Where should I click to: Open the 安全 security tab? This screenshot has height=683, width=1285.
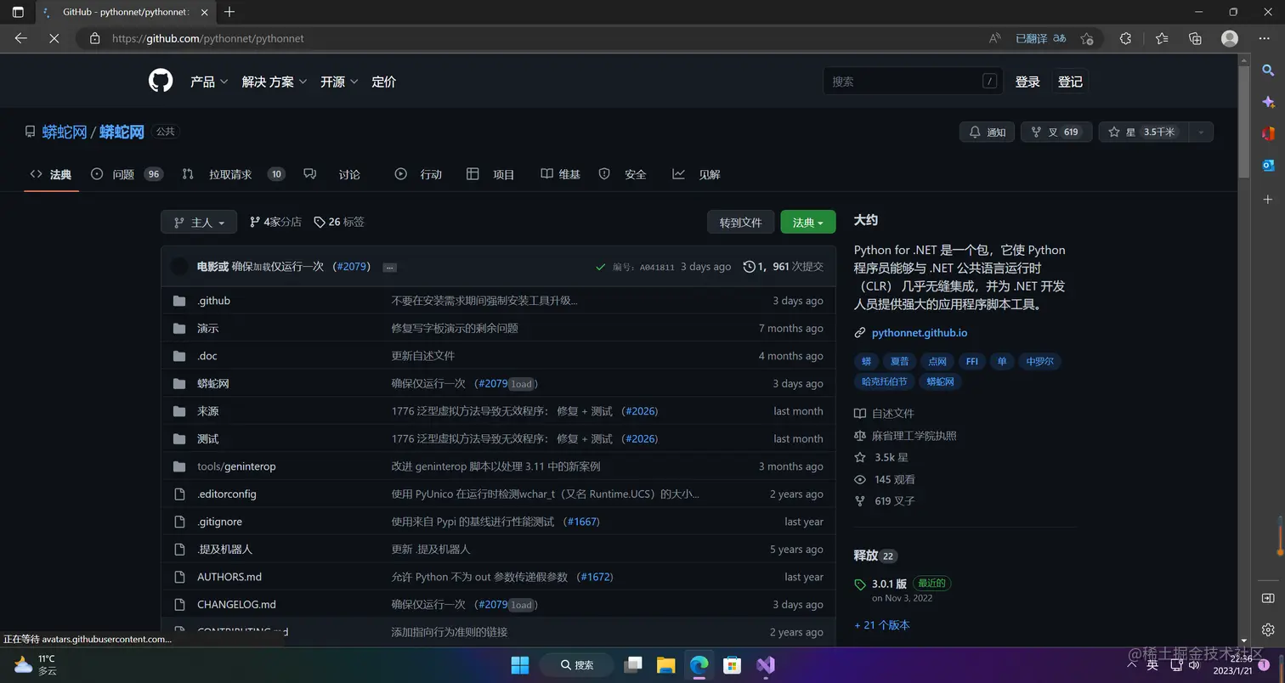click(x=623, y=174)
